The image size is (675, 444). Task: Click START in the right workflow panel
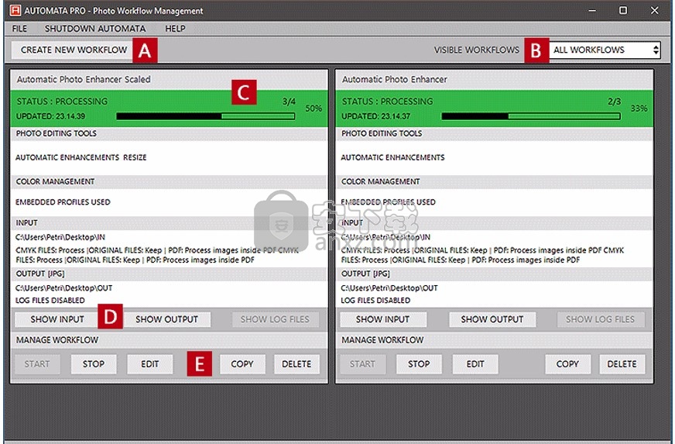point(362,364)
